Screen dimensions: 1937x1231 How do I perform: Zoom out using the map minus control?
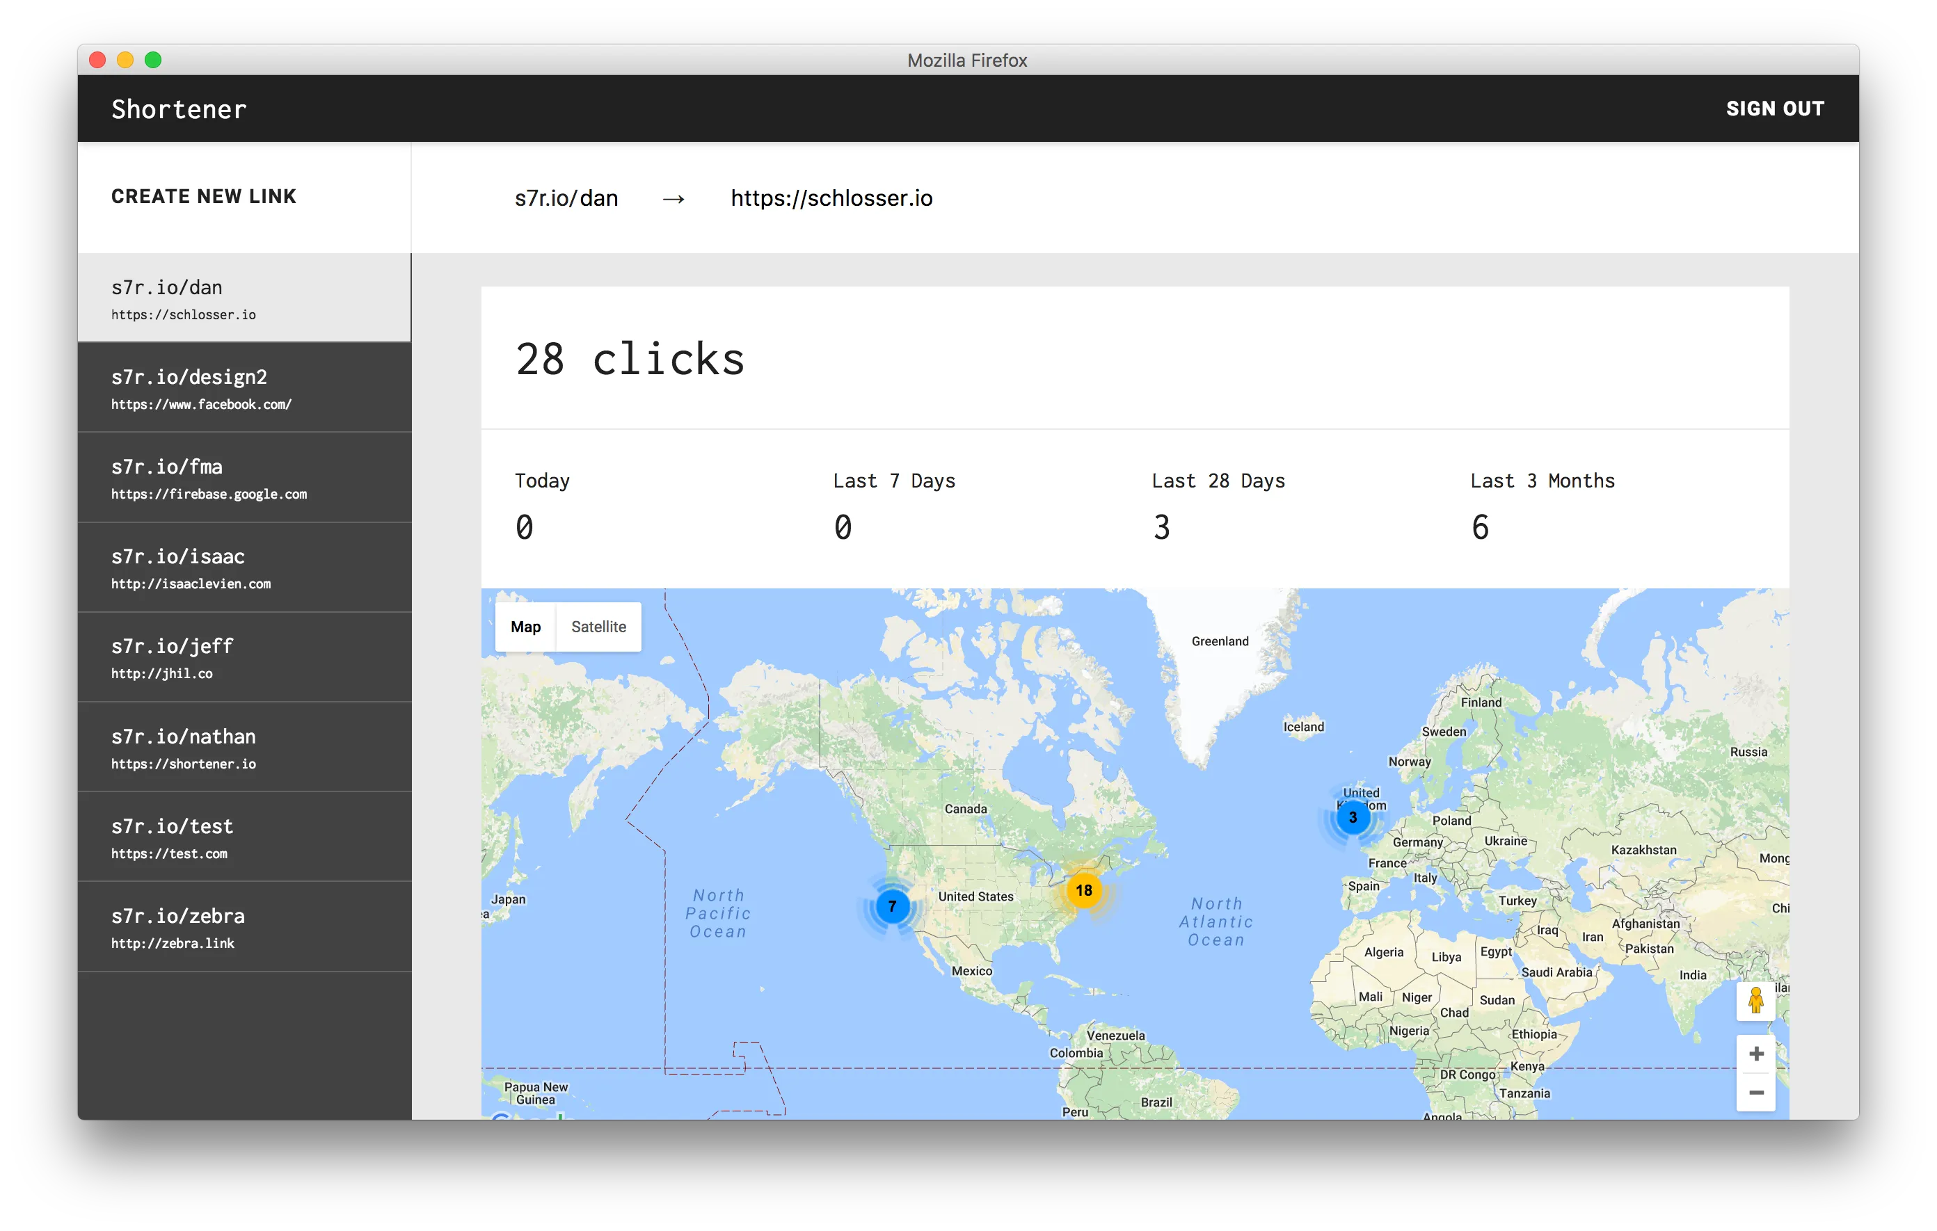click(x=1756, y=1092)
